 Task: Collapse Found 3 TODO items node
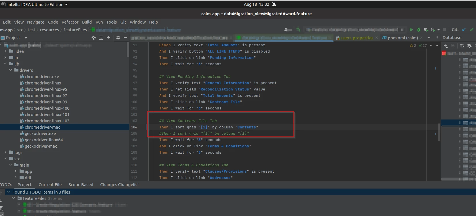pos(8,192)
